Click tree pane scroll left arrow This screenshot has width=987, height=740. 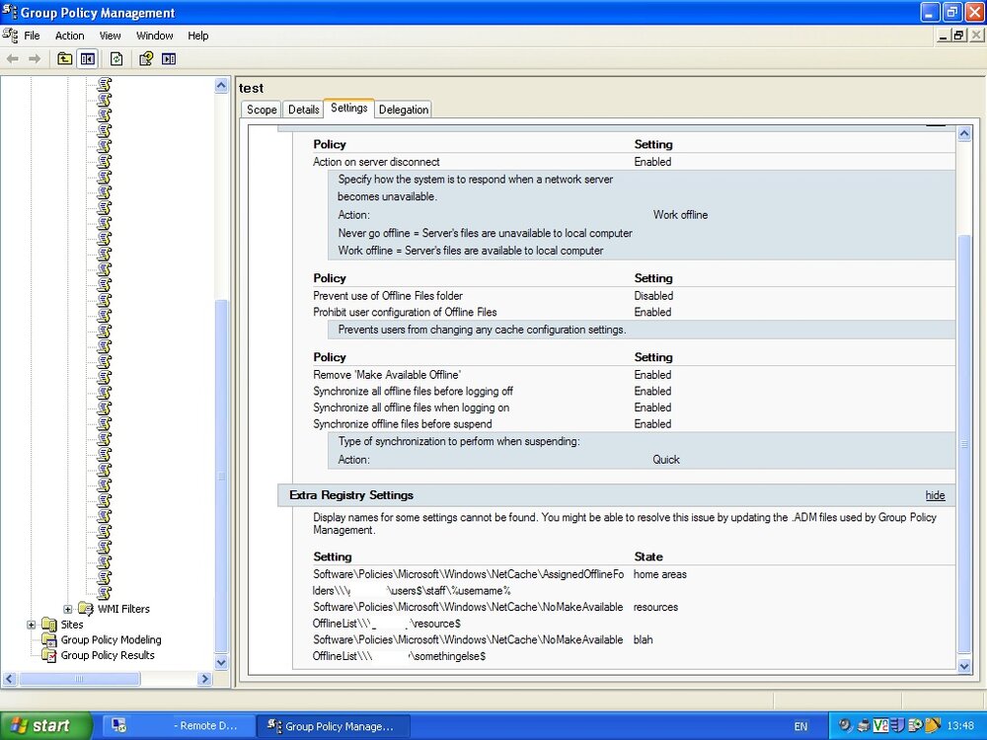tap(10, 679)
